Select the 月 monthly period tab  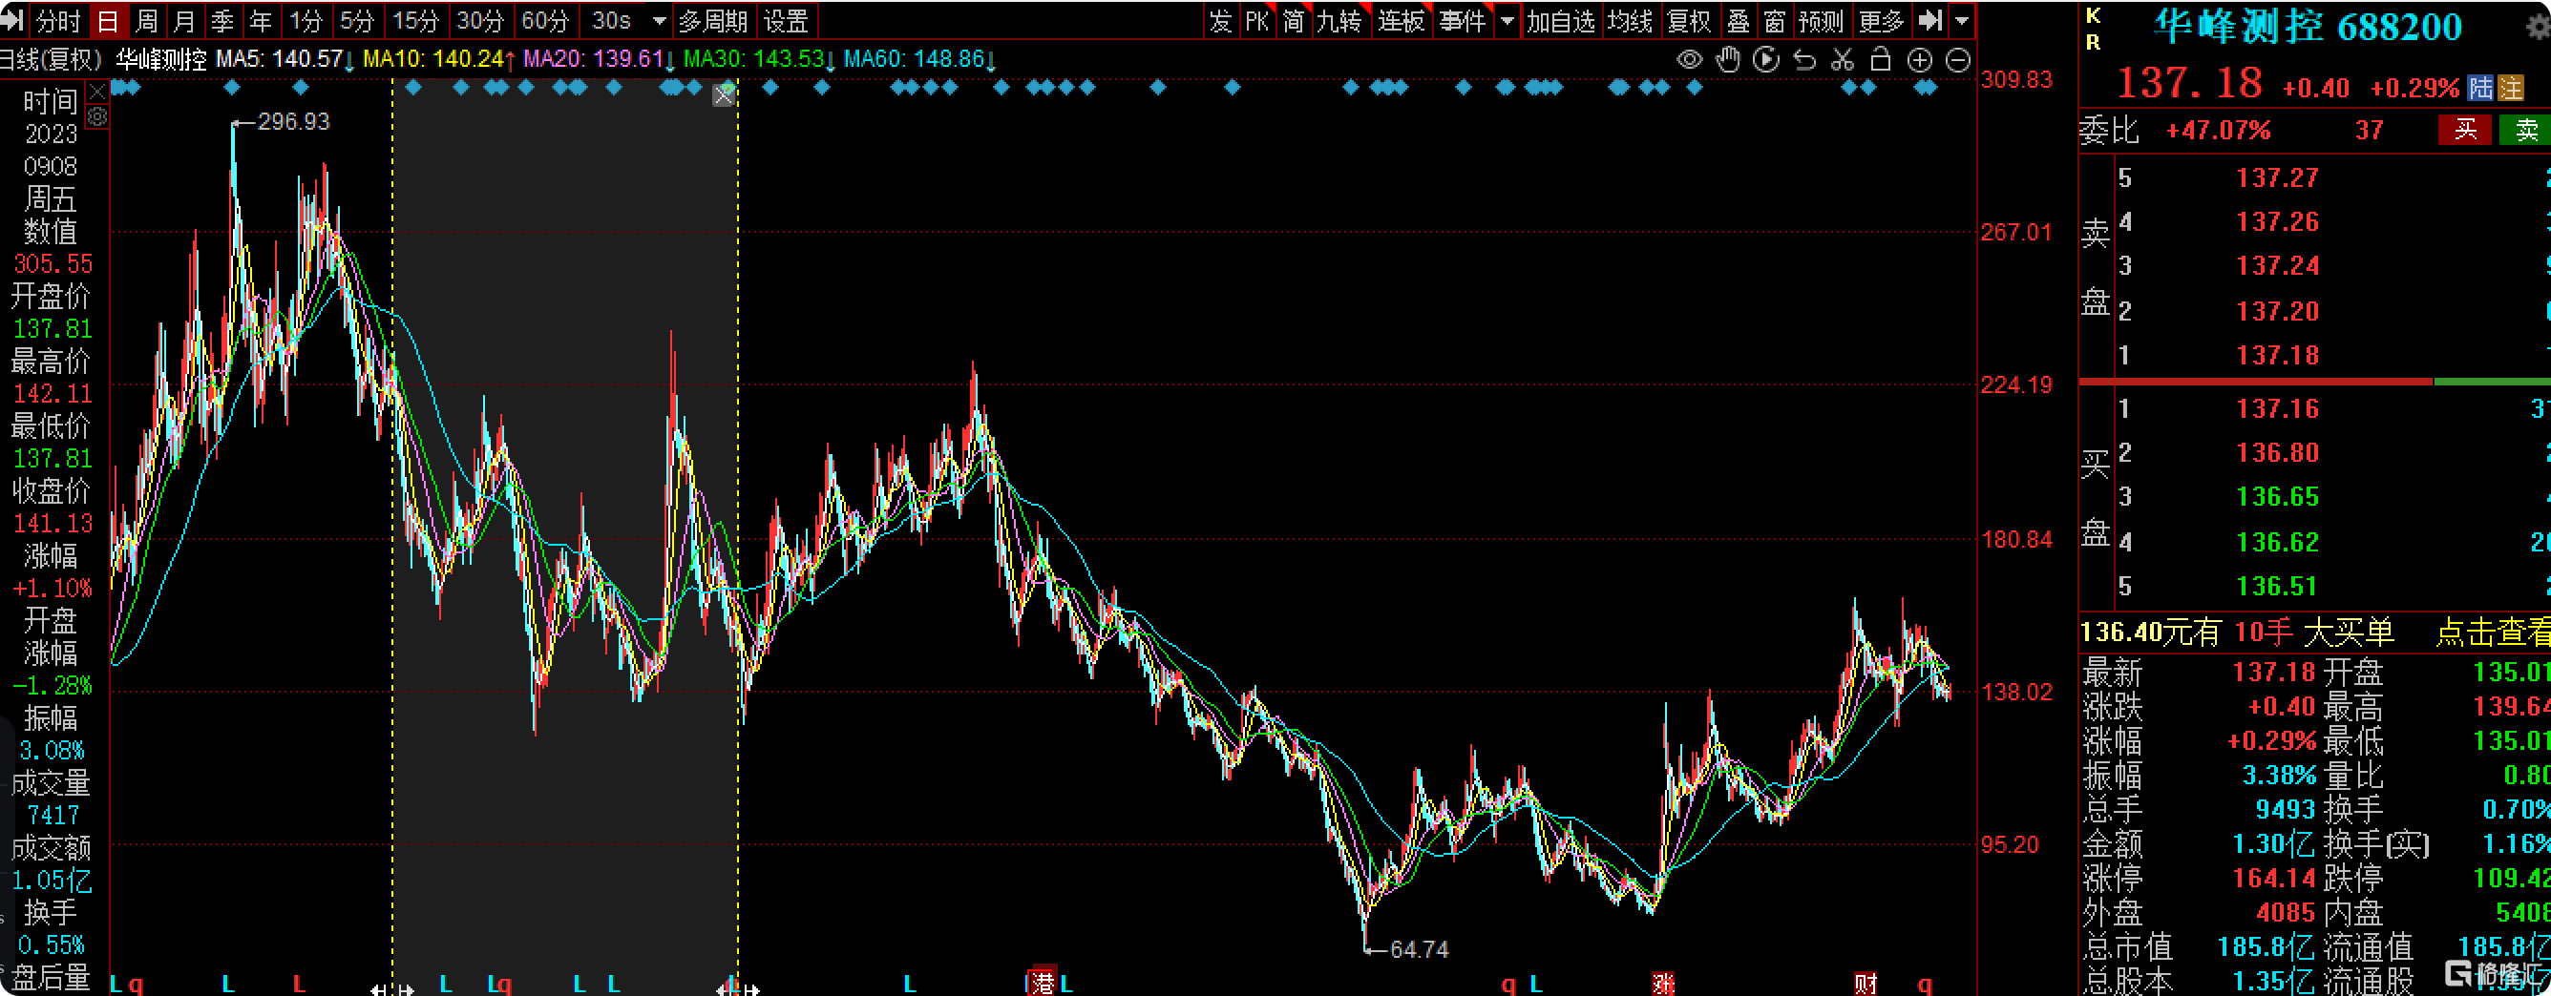pyautogui.click(x=184, y=21)
